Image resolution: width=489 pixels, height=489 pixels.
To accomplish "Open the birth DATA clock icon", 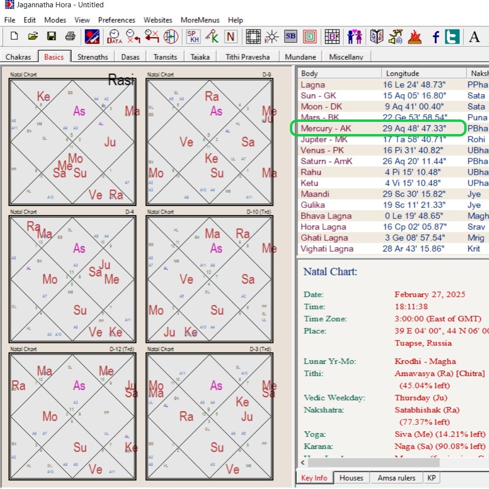I will (114, 36).
